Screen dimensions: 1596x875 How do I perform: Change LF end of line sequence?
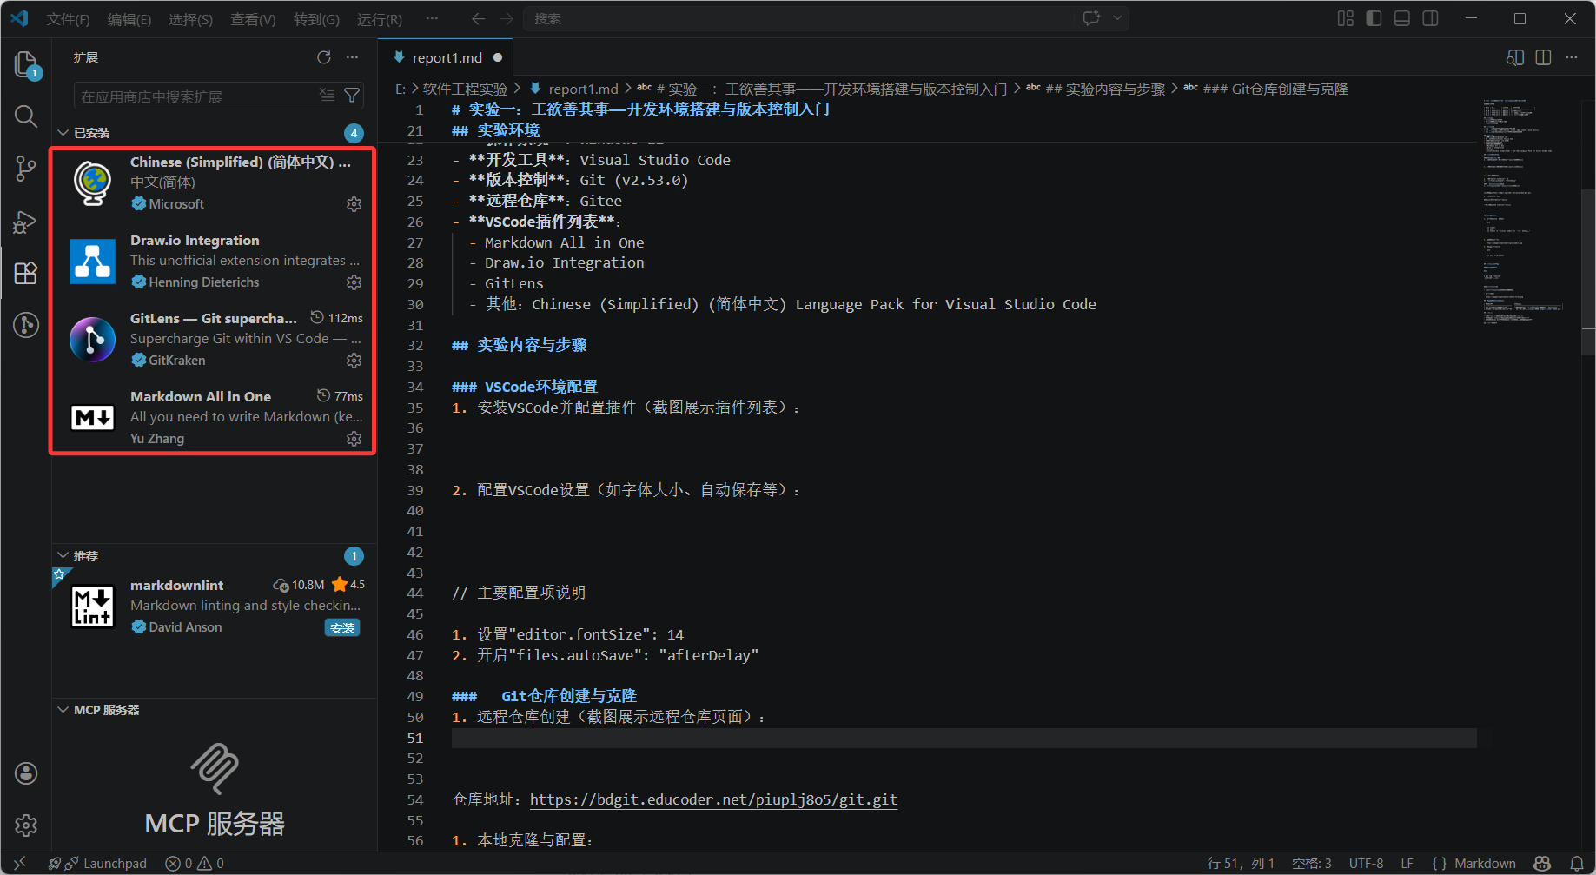coord(1407,864)
